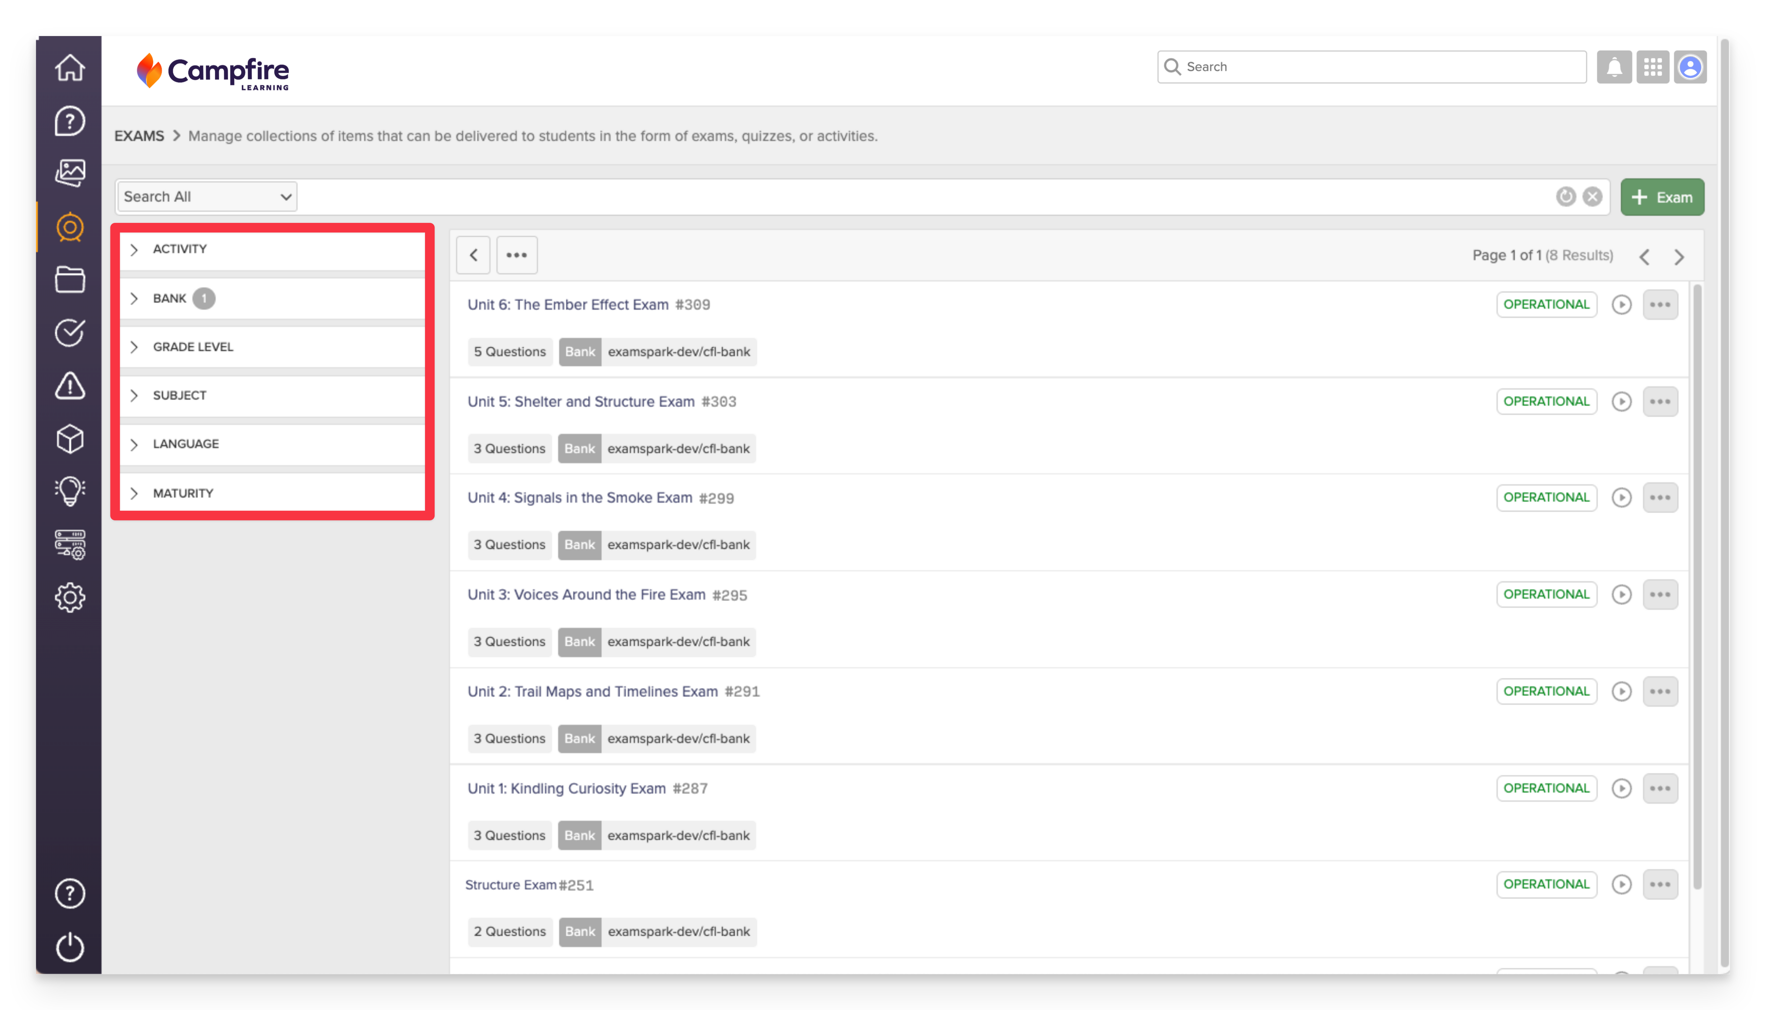Image resolution: width=1766 pixels, height=1010 pixels.
Task: Open the help icon at sidebar bottom
Action: point(69,894)
